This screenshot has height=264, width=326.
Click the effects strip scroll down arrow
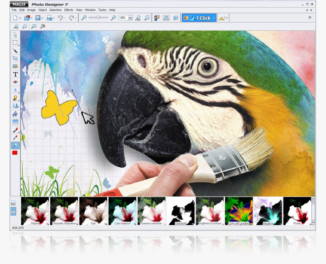(313, 223)
